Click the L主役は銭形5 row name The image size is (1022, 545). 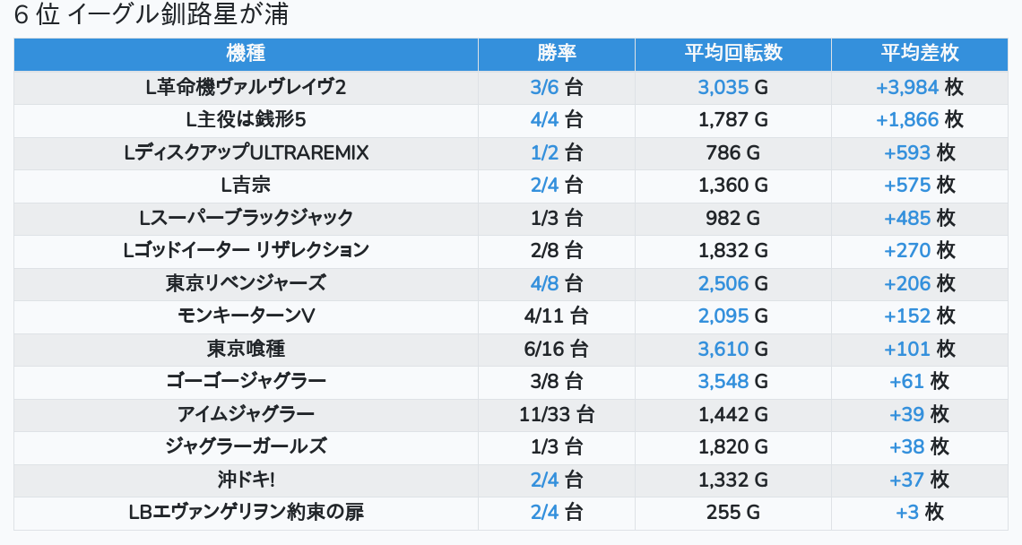click(x=246, y=119)
